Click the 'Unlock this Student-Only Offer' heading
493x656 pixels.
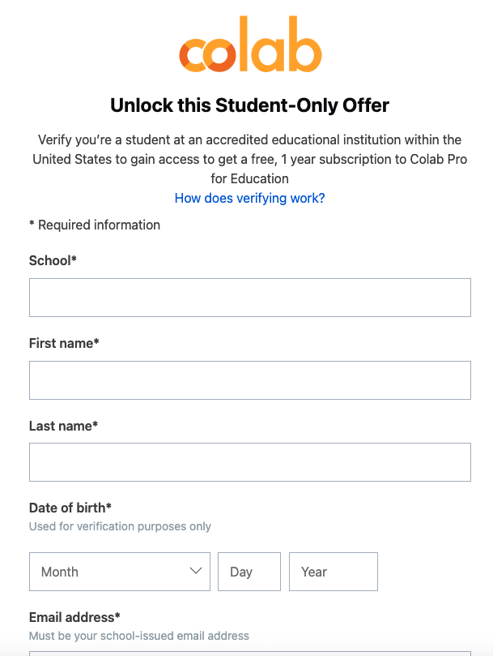coord(249,105)
